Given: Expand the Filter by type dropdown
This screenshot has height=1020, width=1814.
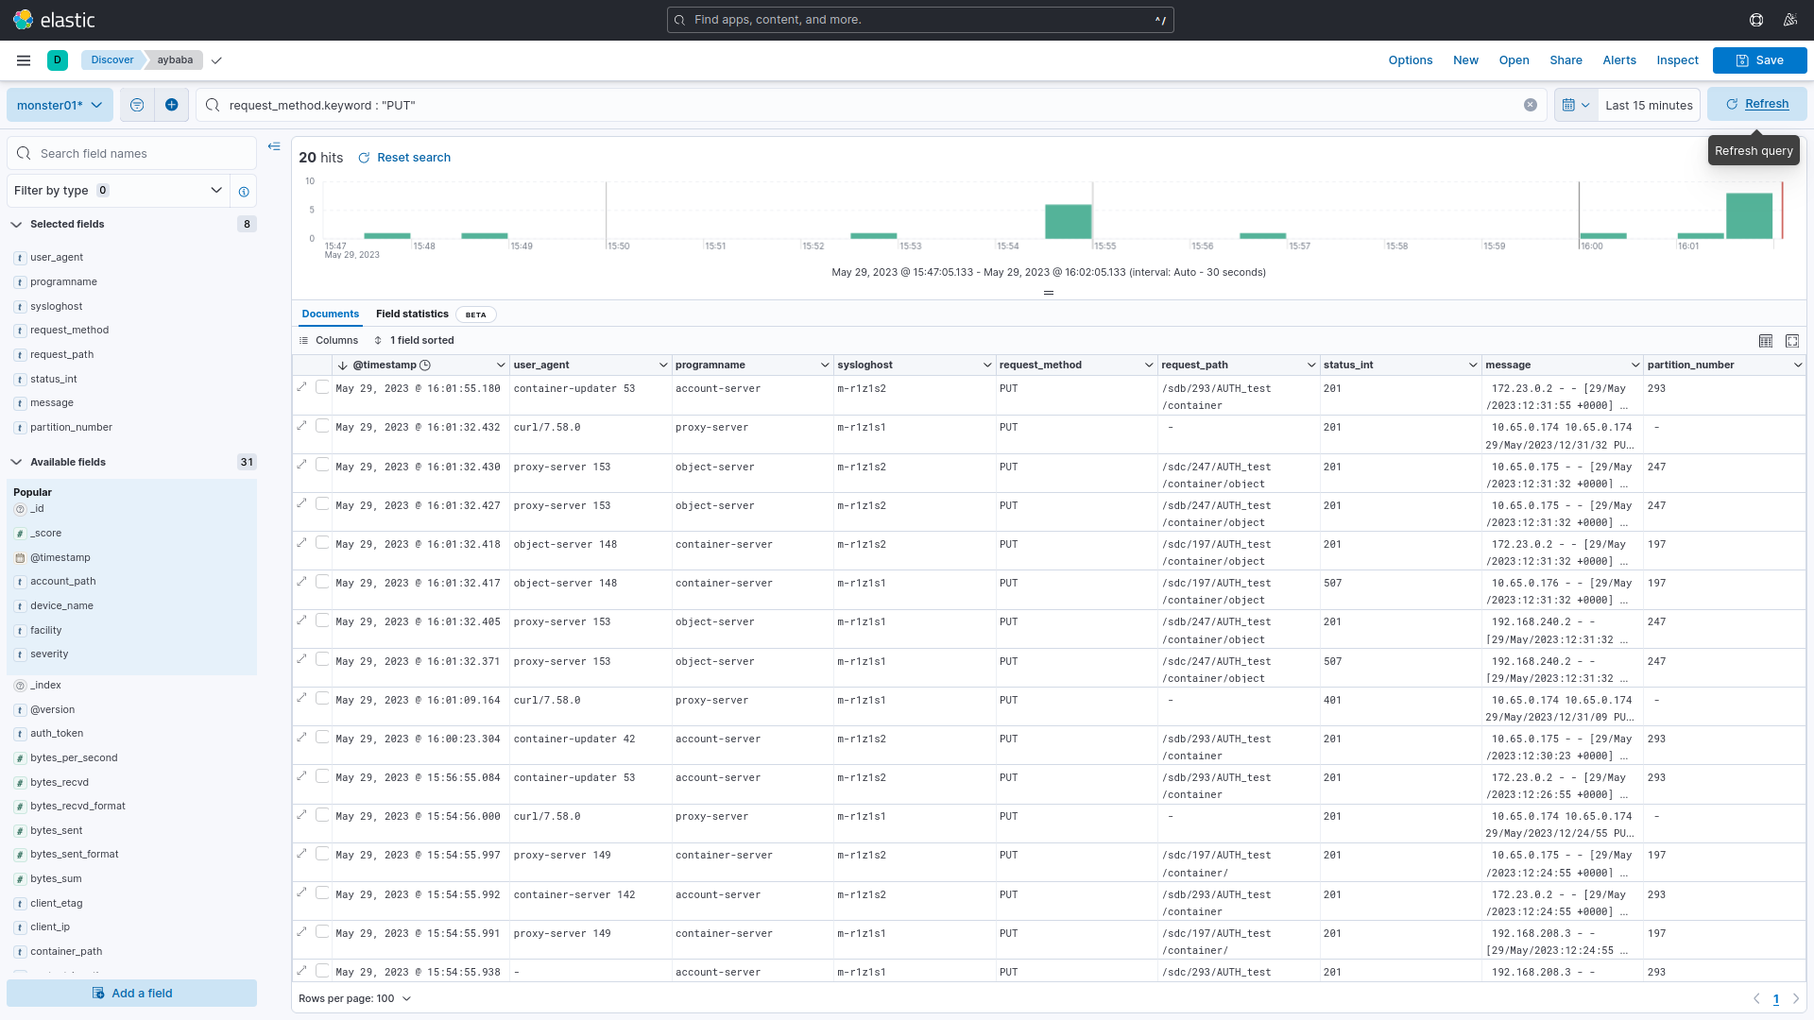Looking at the screenshot, I should point(118,191).
